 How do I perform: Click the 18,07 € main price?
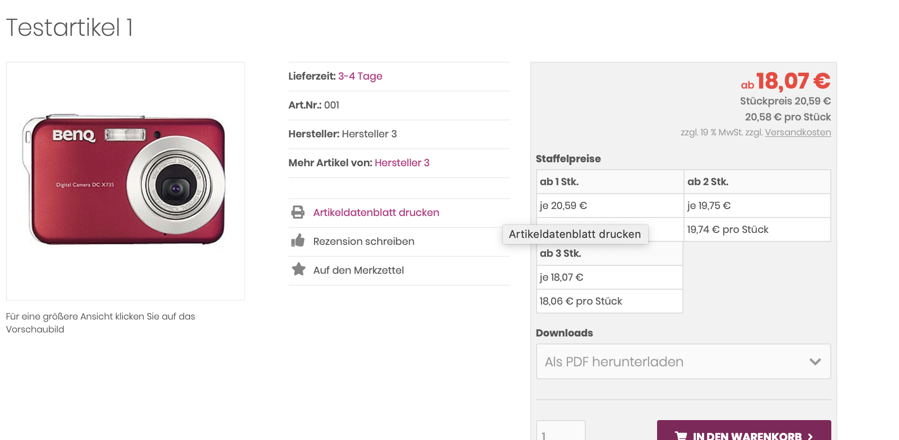[x=793, y=81]
